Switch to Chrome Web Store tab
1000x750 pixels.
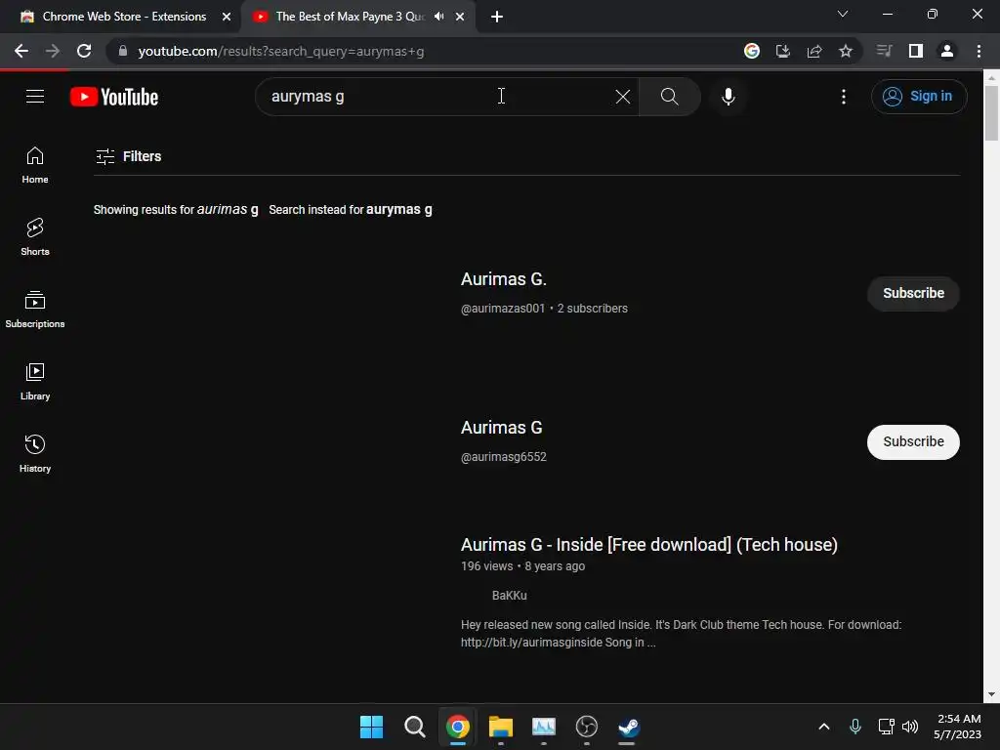pyautogui.click(x=124, y=17)
